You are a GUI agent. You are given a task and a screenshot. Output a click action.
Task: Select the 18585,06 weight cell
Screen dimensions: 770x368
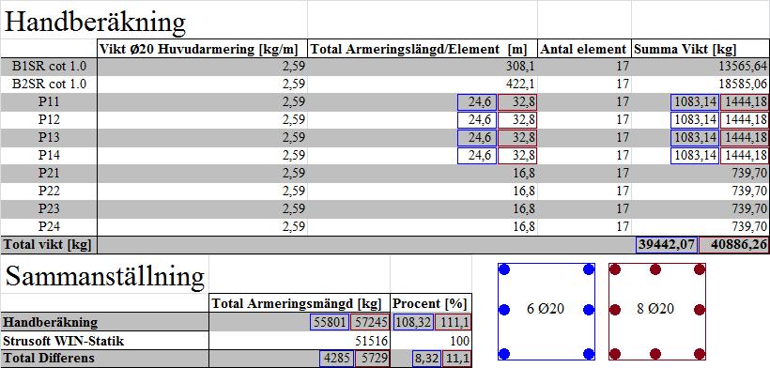pyautogui.click(x=743, y=84)
